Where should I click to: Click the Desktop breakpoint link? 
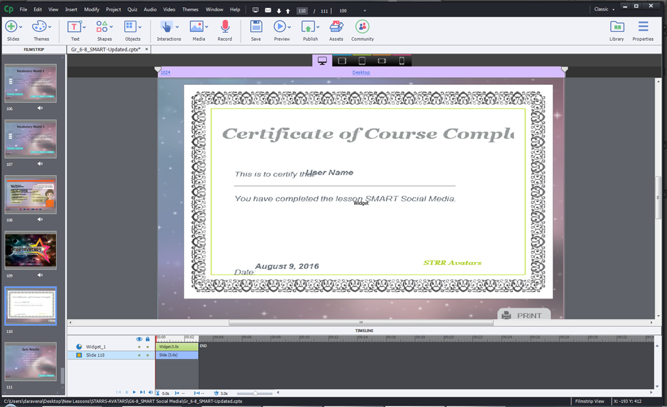(361, 72)
